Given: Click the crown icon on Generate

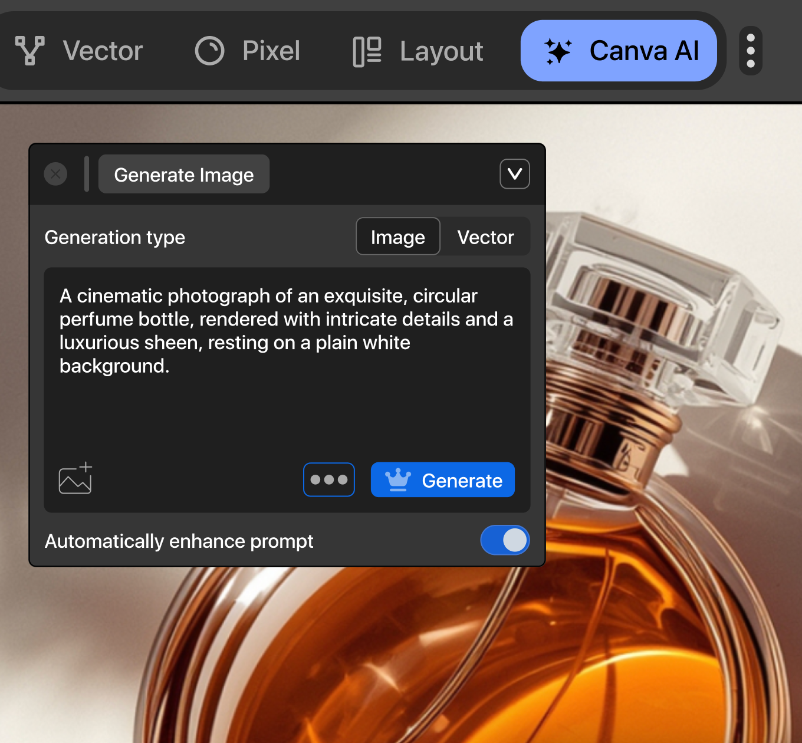Looking at the screenshot, I should [x=398, y=480].
